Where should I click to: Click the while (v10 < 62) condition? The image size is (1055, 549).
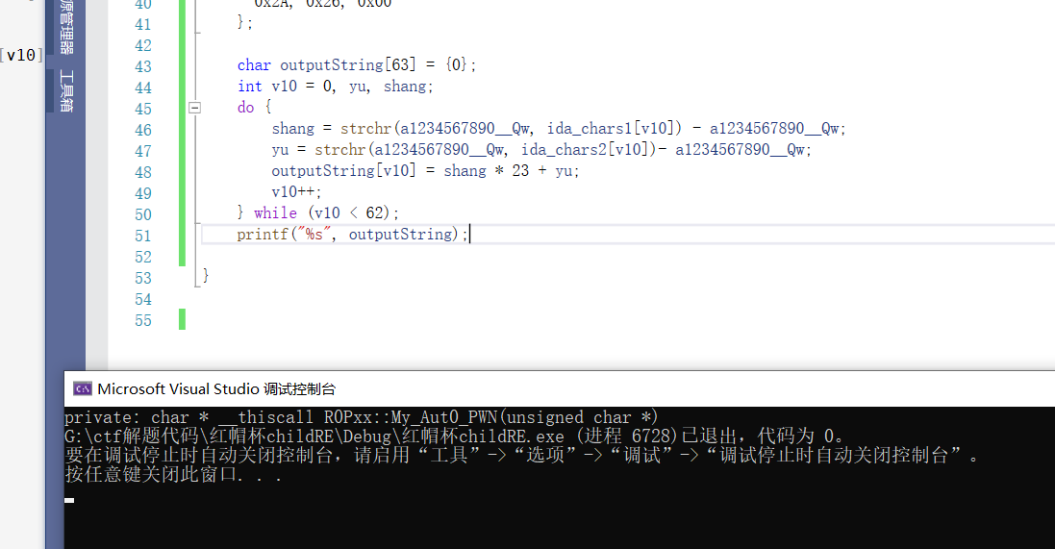click(x=326, y=213)
